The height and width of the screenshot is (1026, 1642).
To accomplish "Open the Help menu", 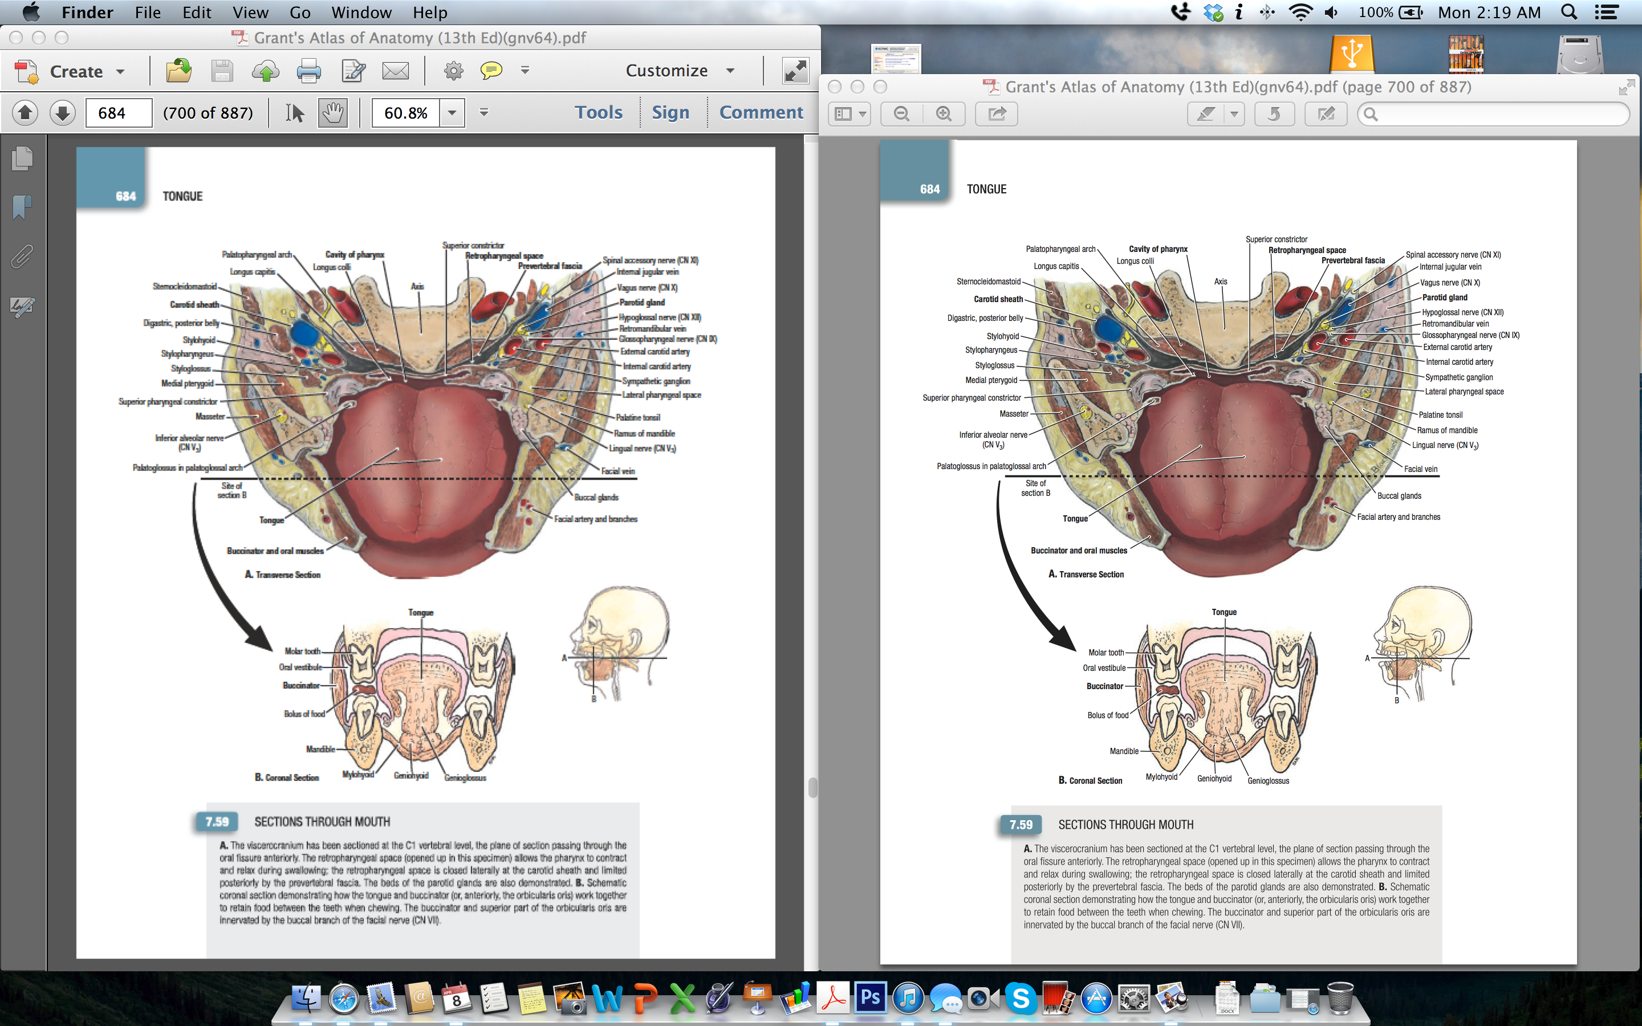I will (x=430, y=12).
